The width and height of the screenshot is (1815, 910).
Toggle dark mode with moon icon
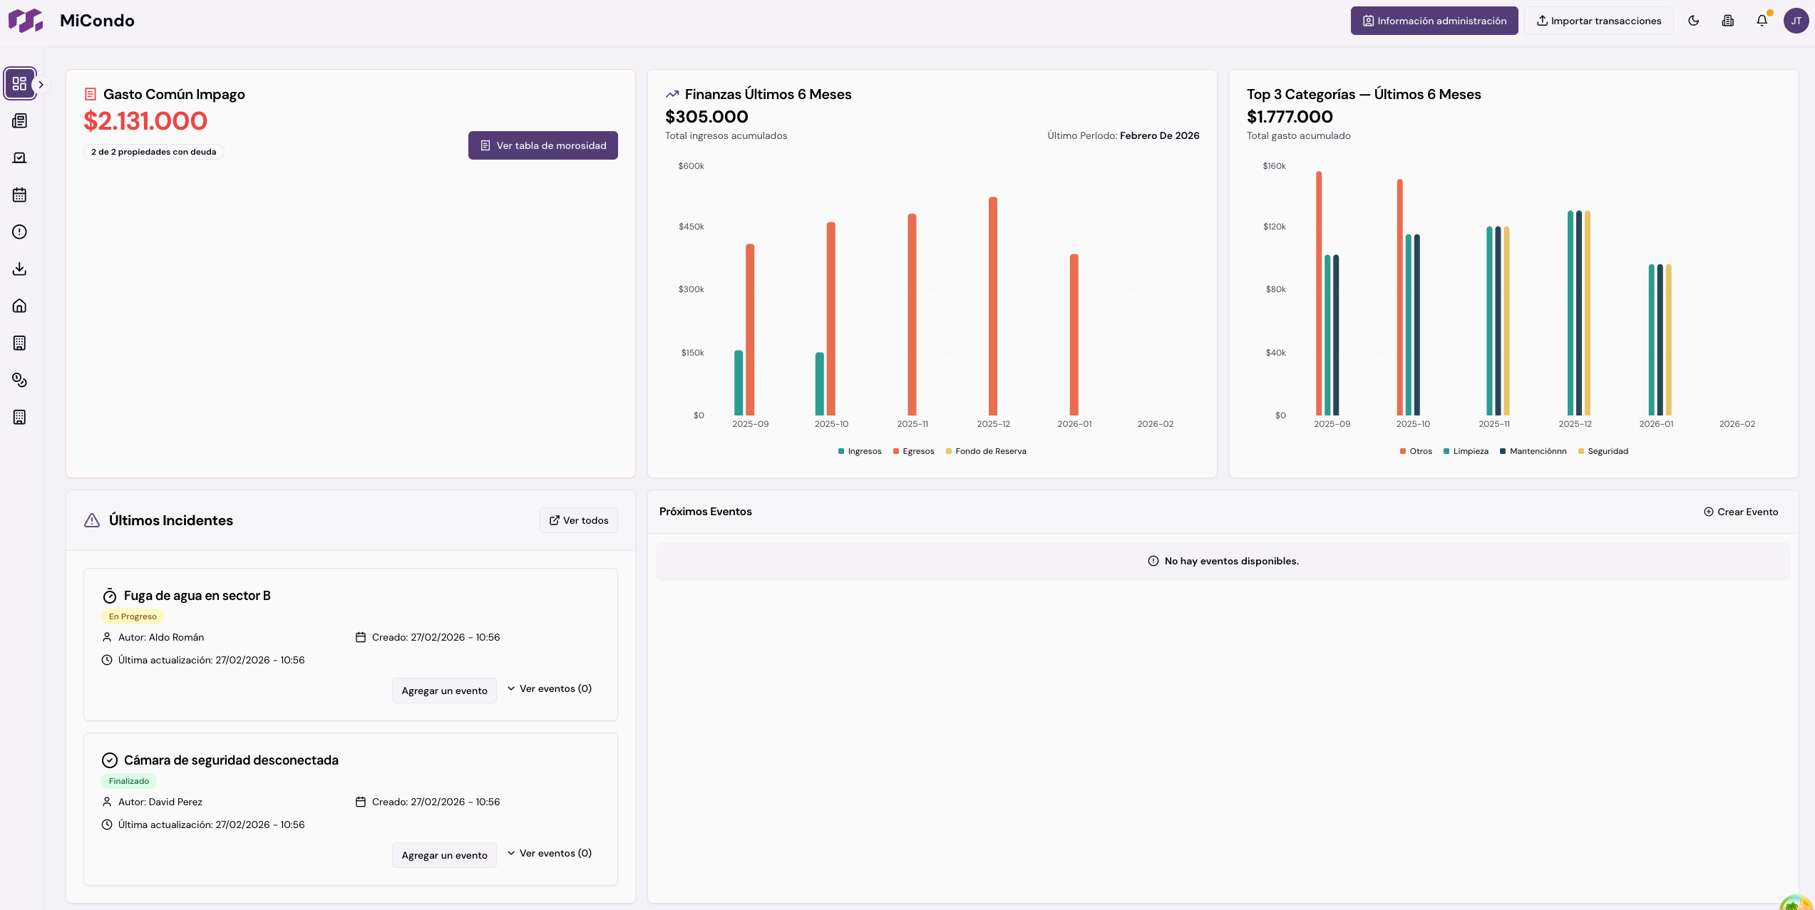(x=1693, y=21)
